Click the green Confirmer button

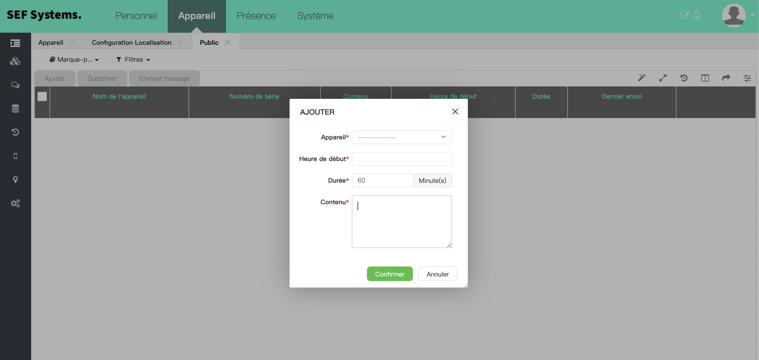click(x=390, y=274)
